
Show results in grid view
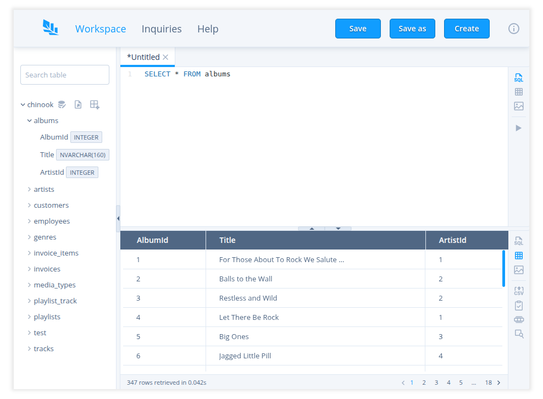[x=518, y=255]
